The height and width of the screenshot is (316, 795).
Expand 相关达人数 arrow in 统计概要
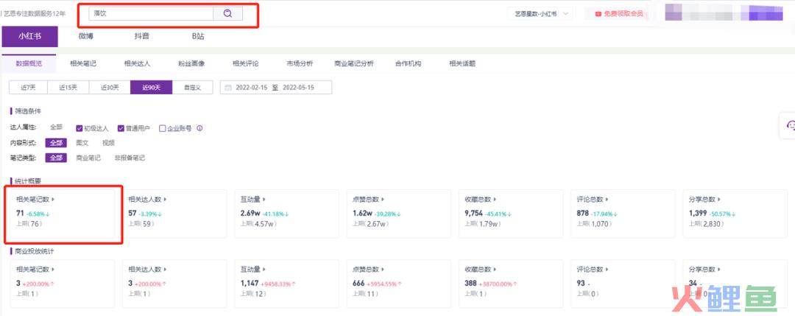[x=166, y=200]
